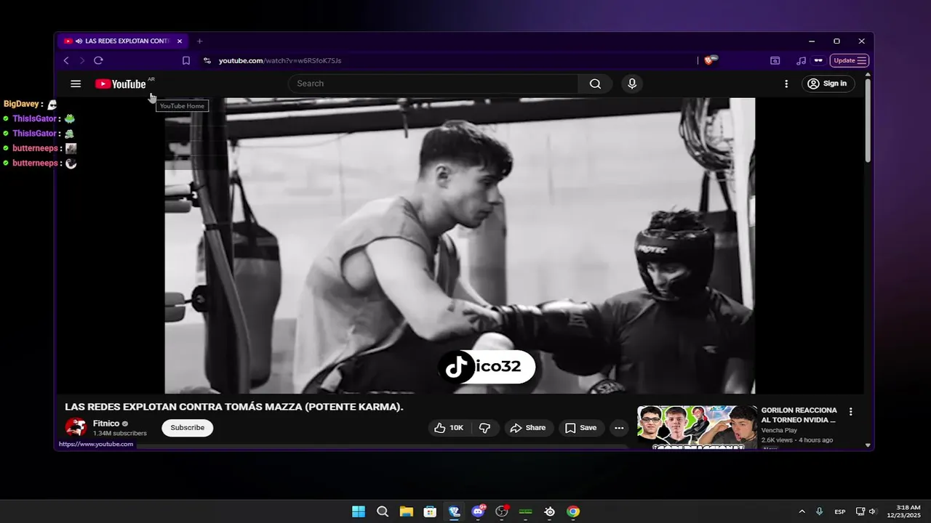The height and width of the screenshot is (523, 931).
Task: Focus the YouTube Search field
Action: (433, 84)
